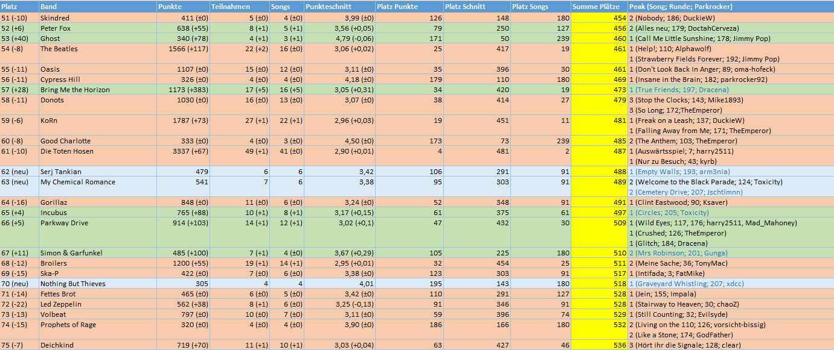Click the "Die Toten Hosen" band cell
834x350 pixels.
coord(97,156)
